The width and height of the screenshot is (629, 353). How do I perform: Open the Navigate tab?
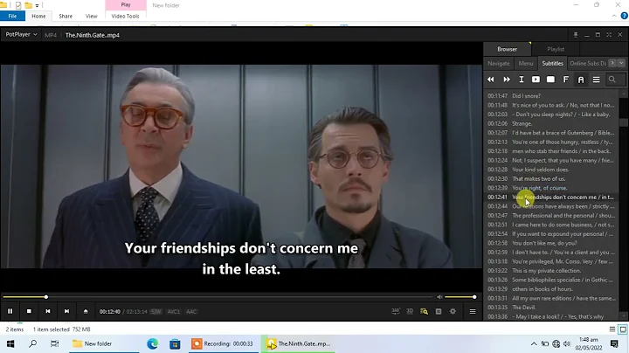[499, 64]
